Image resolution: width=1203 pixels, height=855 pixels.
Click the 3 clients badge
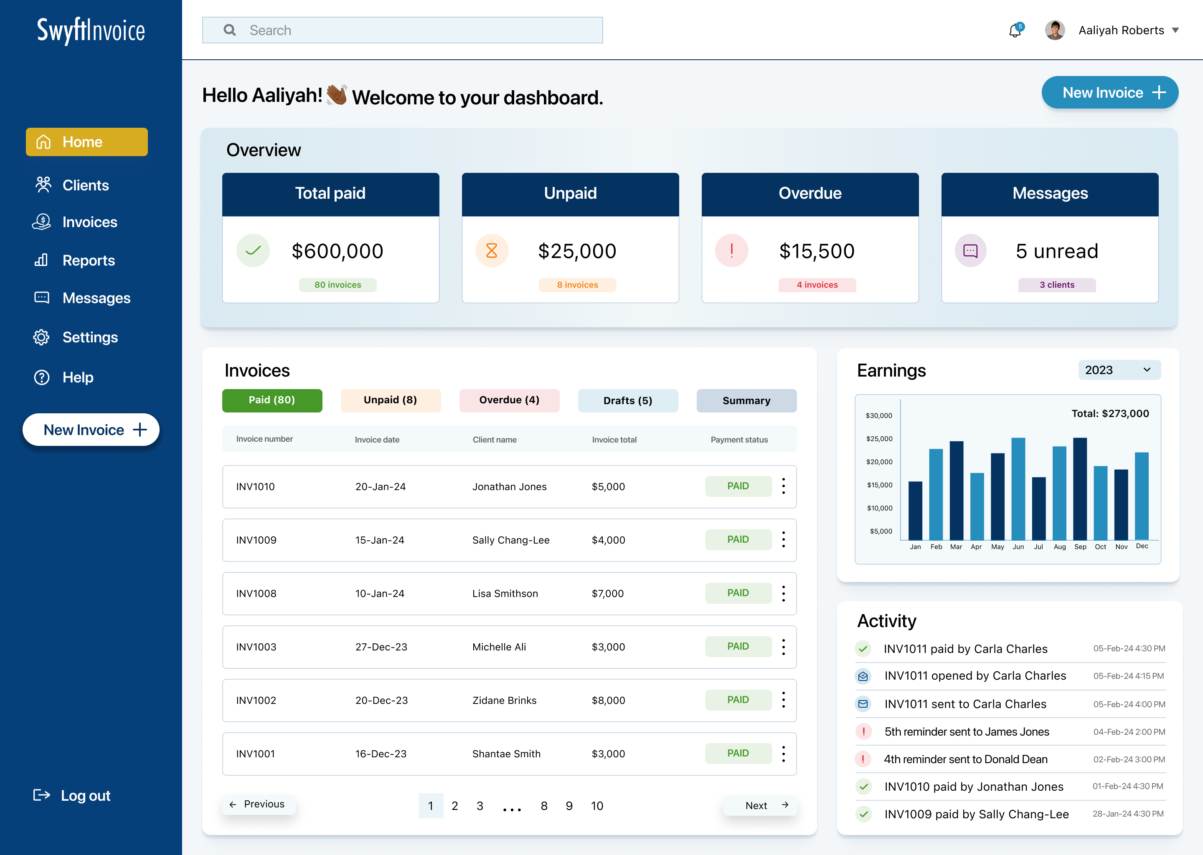1056,285
